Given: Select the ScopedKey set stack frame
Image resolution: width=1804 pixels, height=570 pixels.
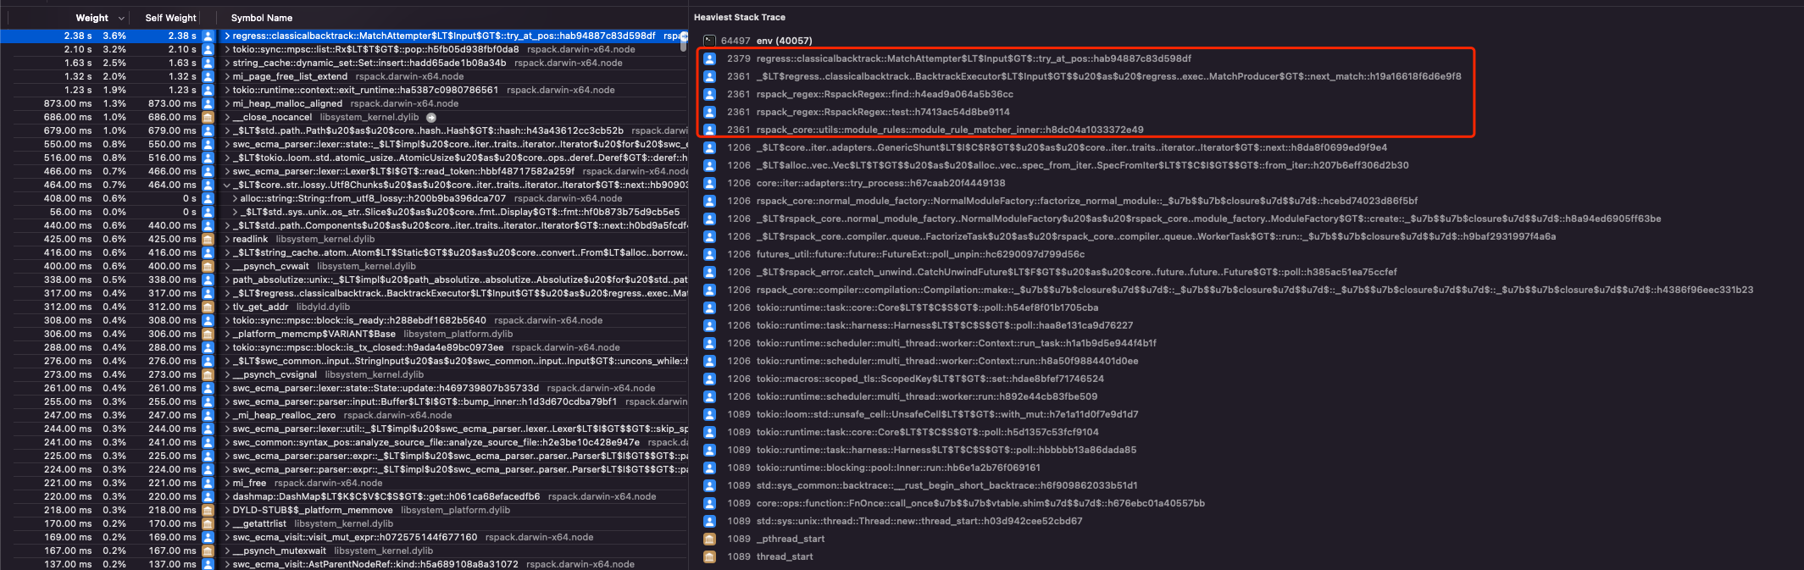Looking at the screenshot, I should tap(930, 379).
